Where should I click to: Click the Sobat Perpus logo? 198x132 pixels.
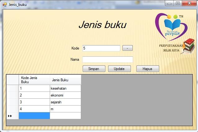point(171,27)
